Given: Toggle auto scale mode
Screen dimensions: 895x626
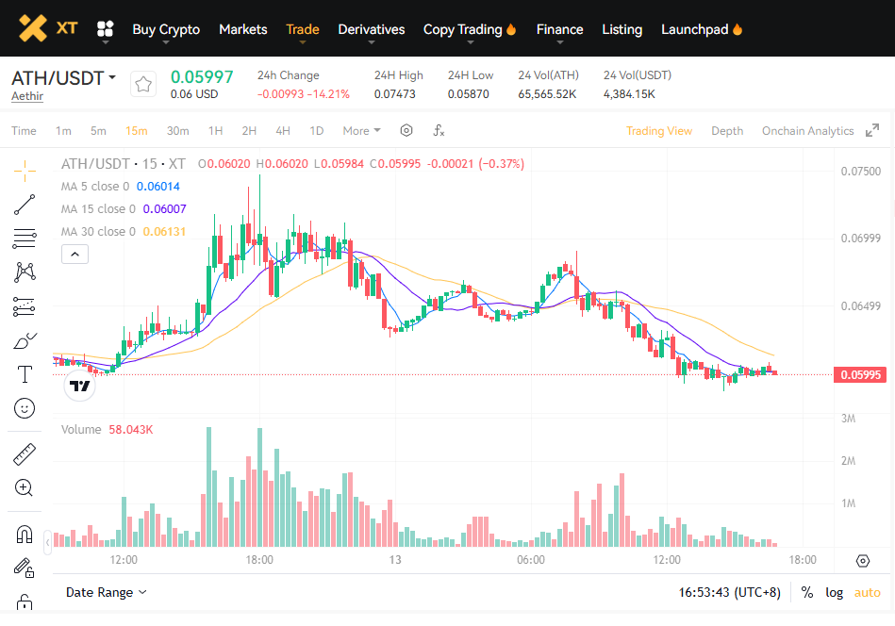Looking at the screenshot, I should point(867,592).
